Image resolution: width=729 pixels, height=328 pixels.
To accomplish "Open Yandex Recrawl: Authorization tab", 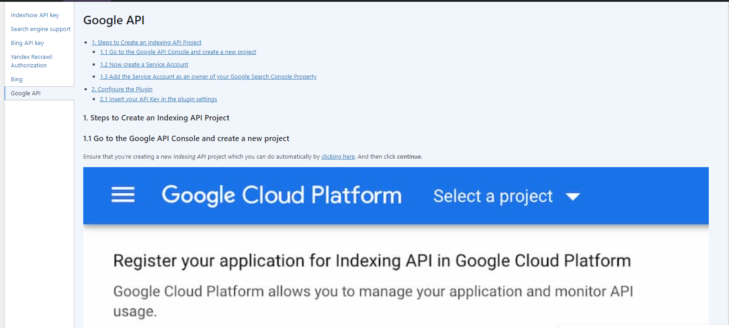I will (32, 61).
